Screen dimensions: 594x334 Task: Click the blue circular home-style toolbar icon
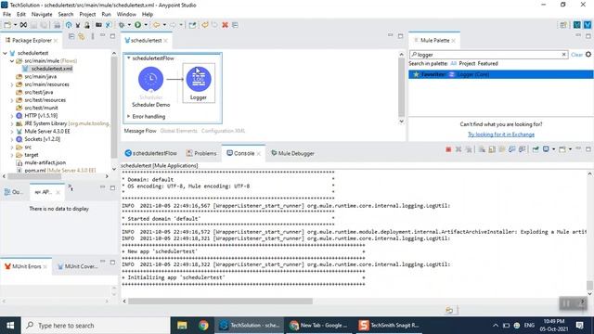(69, 25)
